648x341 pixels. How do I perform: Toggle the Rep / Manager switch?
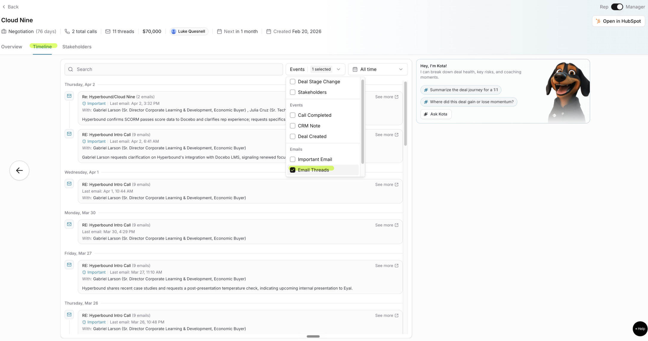point(617,7)
